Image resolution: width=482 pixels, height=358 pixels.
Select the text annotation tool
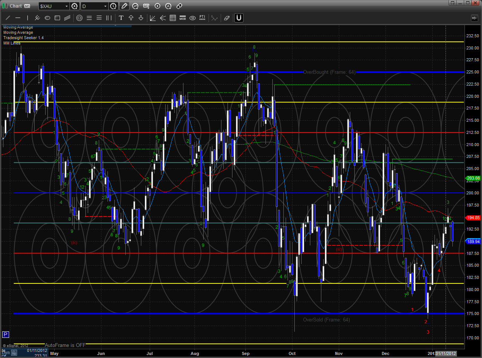click(x=121, y=18)
